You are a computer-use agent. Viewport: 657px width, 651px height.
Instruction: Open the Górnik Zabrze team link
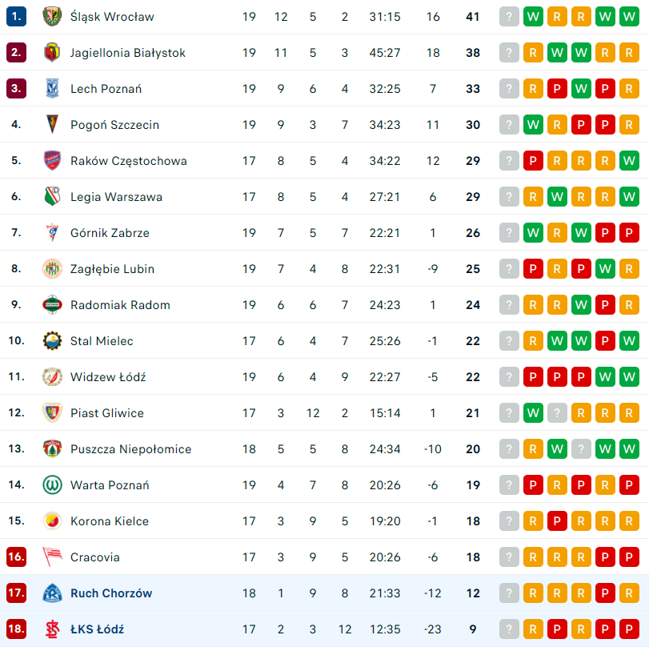[110, 233]
